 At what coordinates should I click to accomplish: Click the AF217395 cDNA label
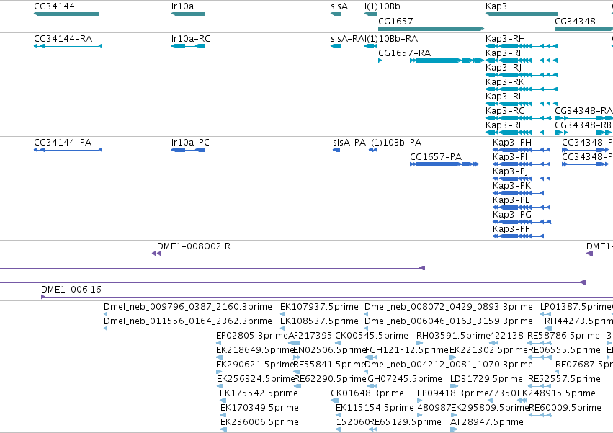[310, 336]
